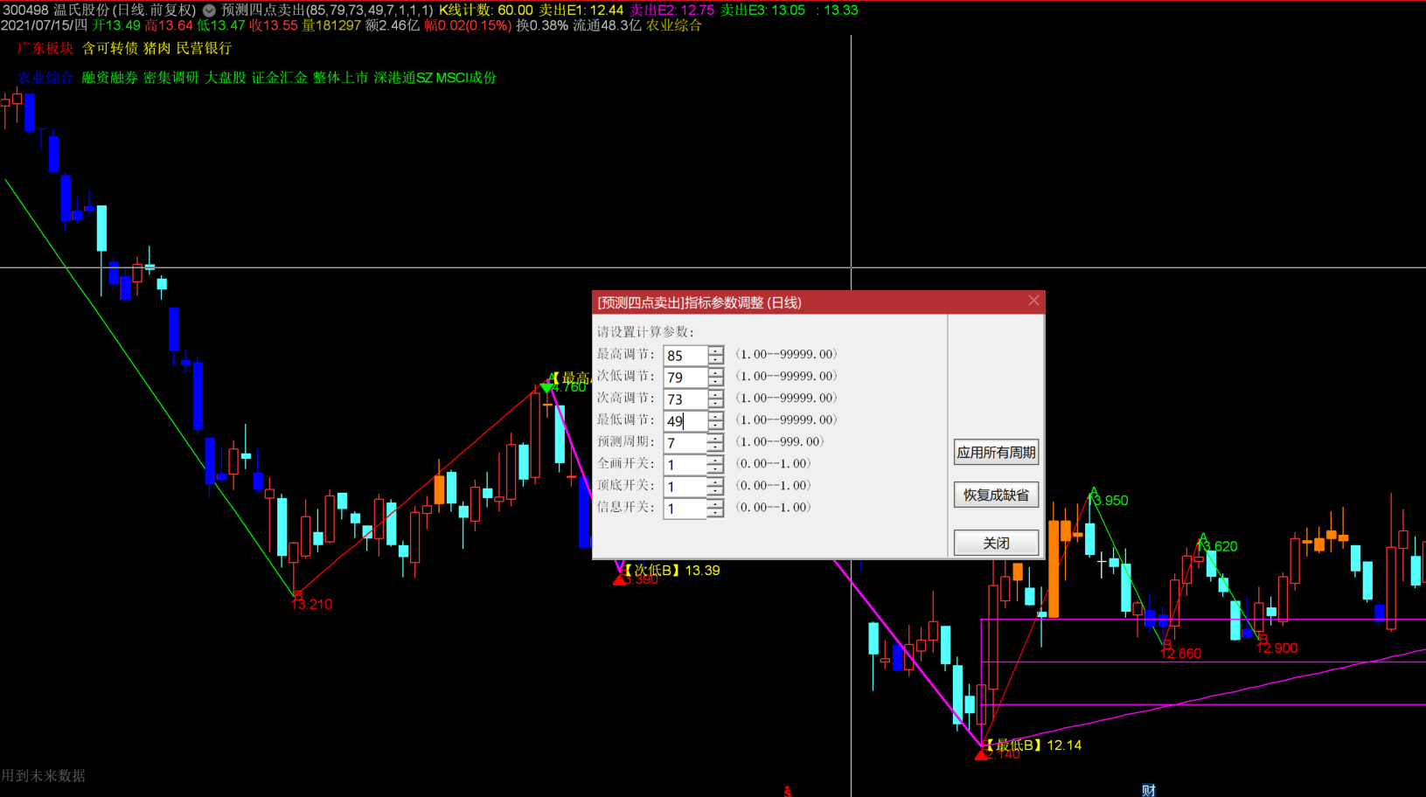
Task: Open the 猪肉 concept tag
Action: tap(157, 48)
